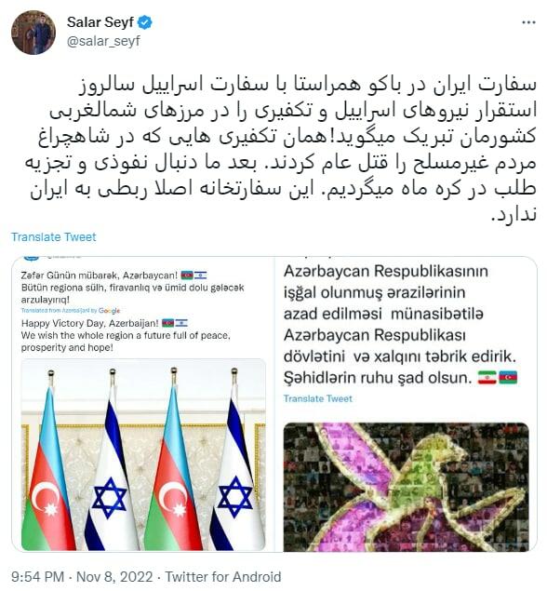Click Translate Tweet in the right embedded image
Image resolution: width=547 pixels, height=591 pixels.
pyautogui.click(x=318, y=398)
